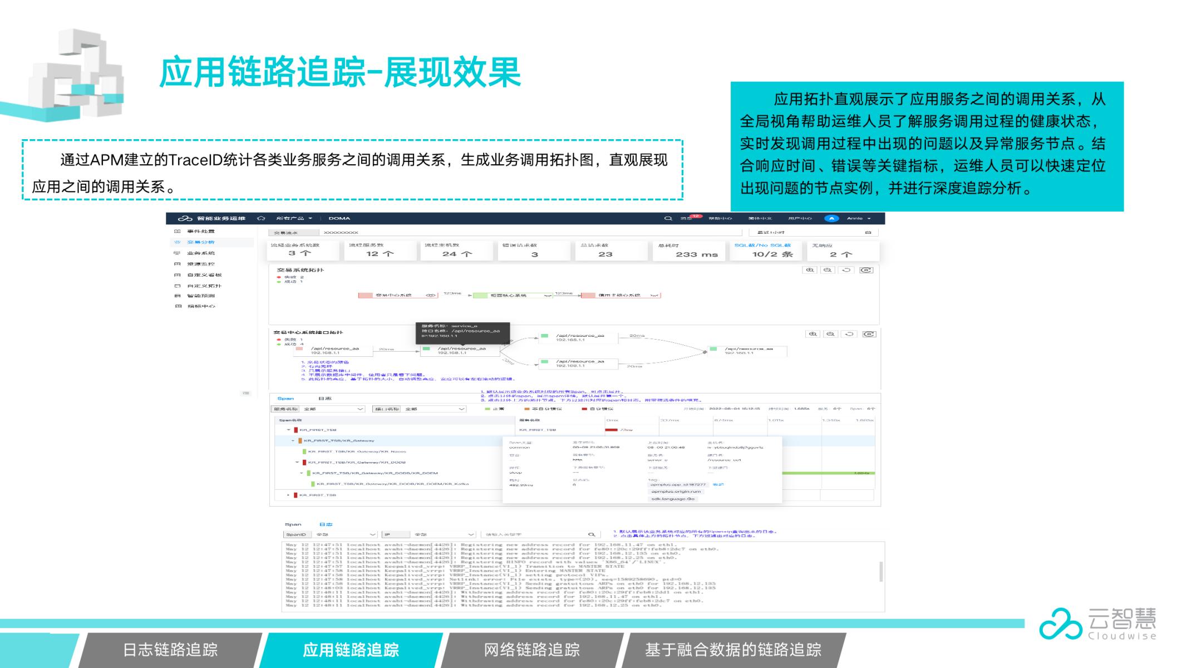This screenshot has height=668, width=1187.
Task: Collapse the KR_FIRST_TSB/KR_Gateway/KR_DODB span row
Action: click(x=297, y=463)
